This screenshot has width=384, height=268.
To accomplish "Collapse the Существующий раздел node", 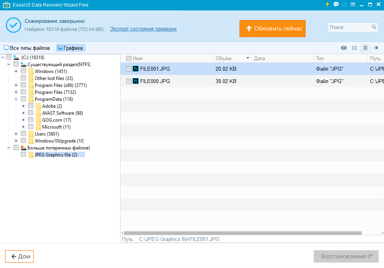I will coord(9,64).
